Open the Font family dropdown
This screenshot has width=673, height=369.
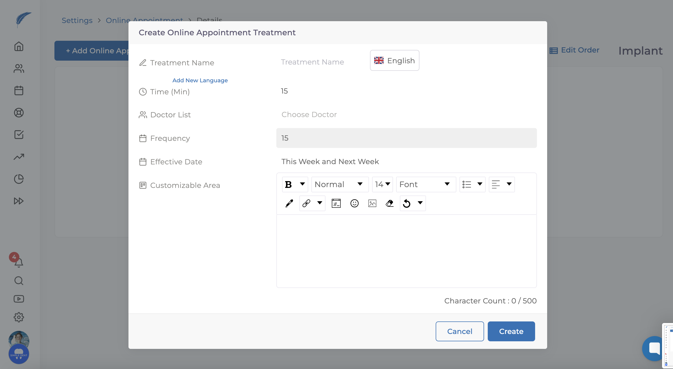click(426, 184)
